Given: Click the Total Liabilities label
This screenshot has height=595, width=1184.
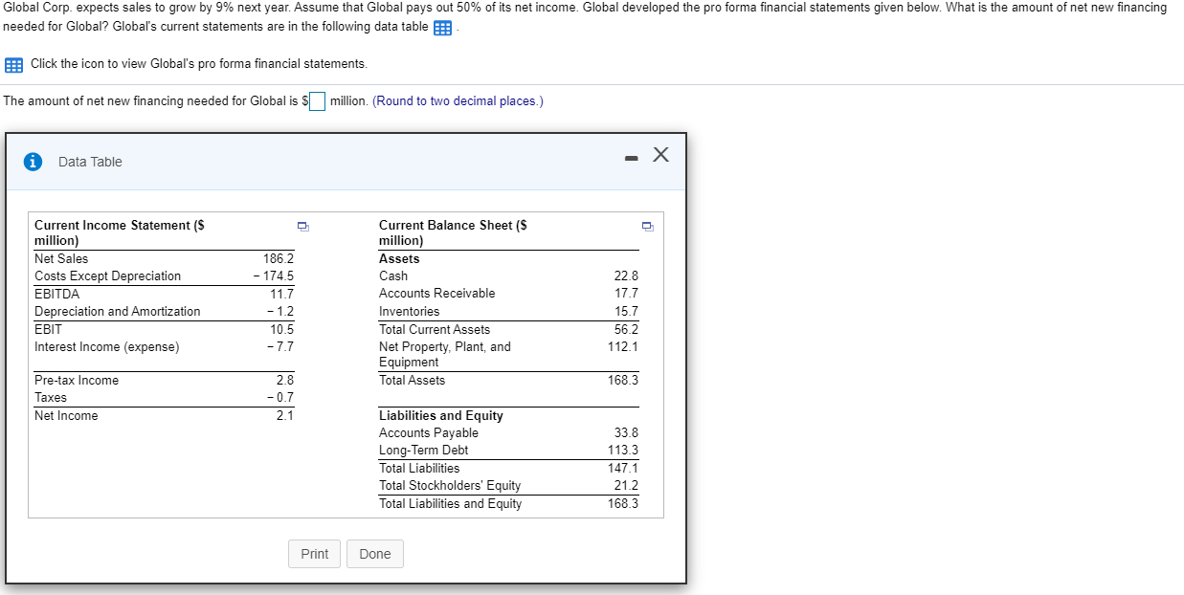Looking at the screenshot, I should click(419, 469).
